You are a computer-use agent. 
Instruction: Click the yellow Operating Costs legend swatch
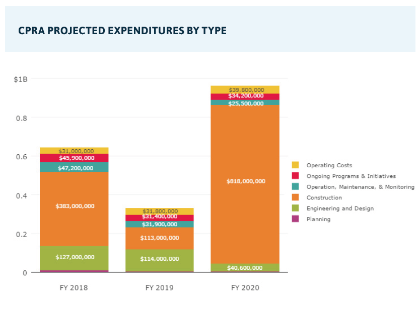(295, 165)
